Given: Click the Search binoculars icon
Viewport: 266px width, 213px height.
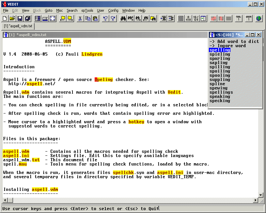Looking at the screenshot, I should [x=123, y=19].
